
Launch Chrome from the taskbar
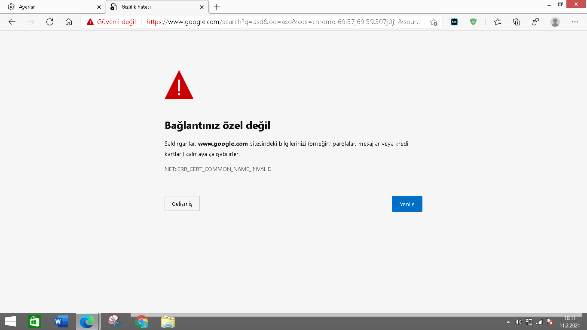[x=141, y=321]
